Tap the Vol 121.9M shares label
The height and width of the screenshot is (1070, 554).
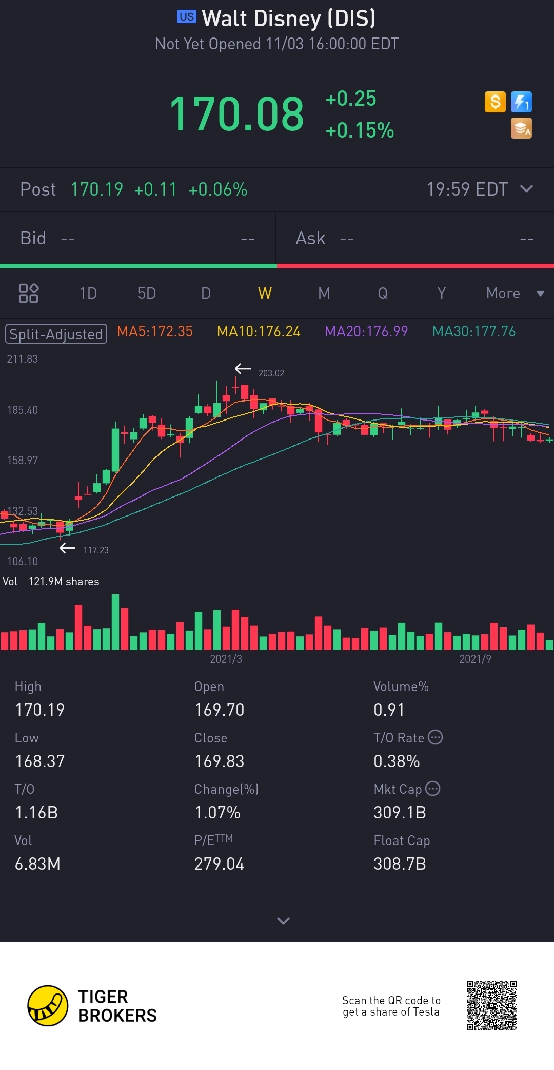point(51,582)
